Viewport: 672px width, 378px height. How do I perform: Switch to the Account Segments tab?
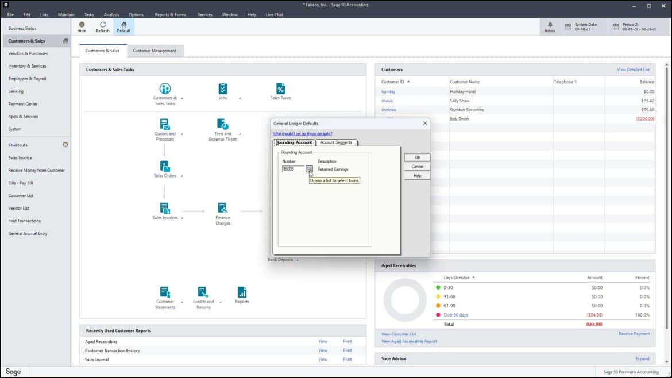pyautogui.click(x=336, y=142)
